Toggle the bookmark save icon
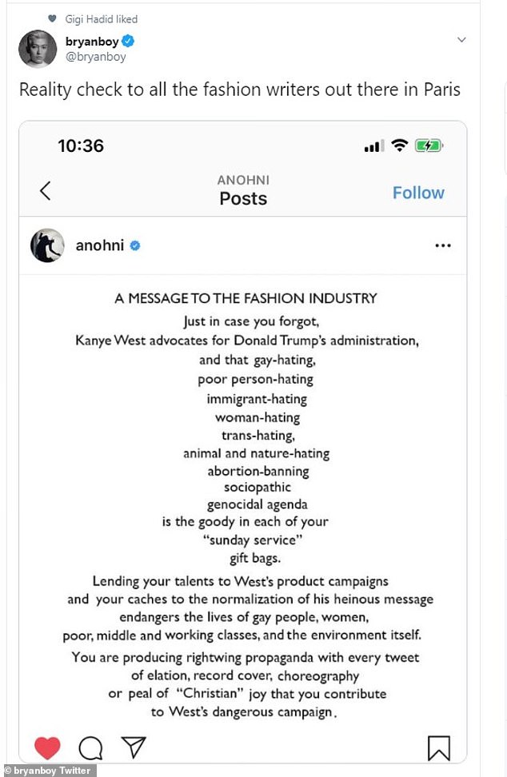The width and height of the screenshot is (507, 777). pos(438,747)
